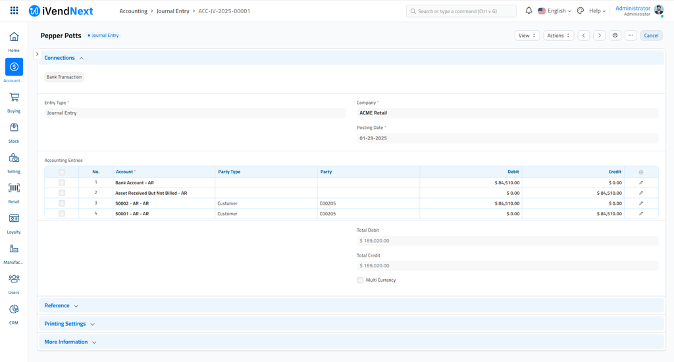Viewport: 674px width, 362px height.
Task: Open the Help menu
Action: pos(596,11)
